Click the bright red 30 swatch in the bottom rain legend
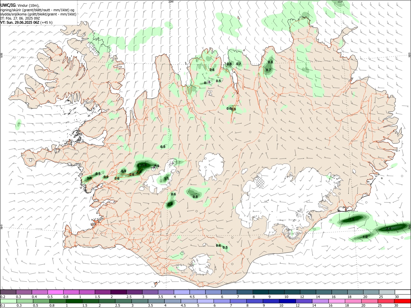 pos(403,301)
